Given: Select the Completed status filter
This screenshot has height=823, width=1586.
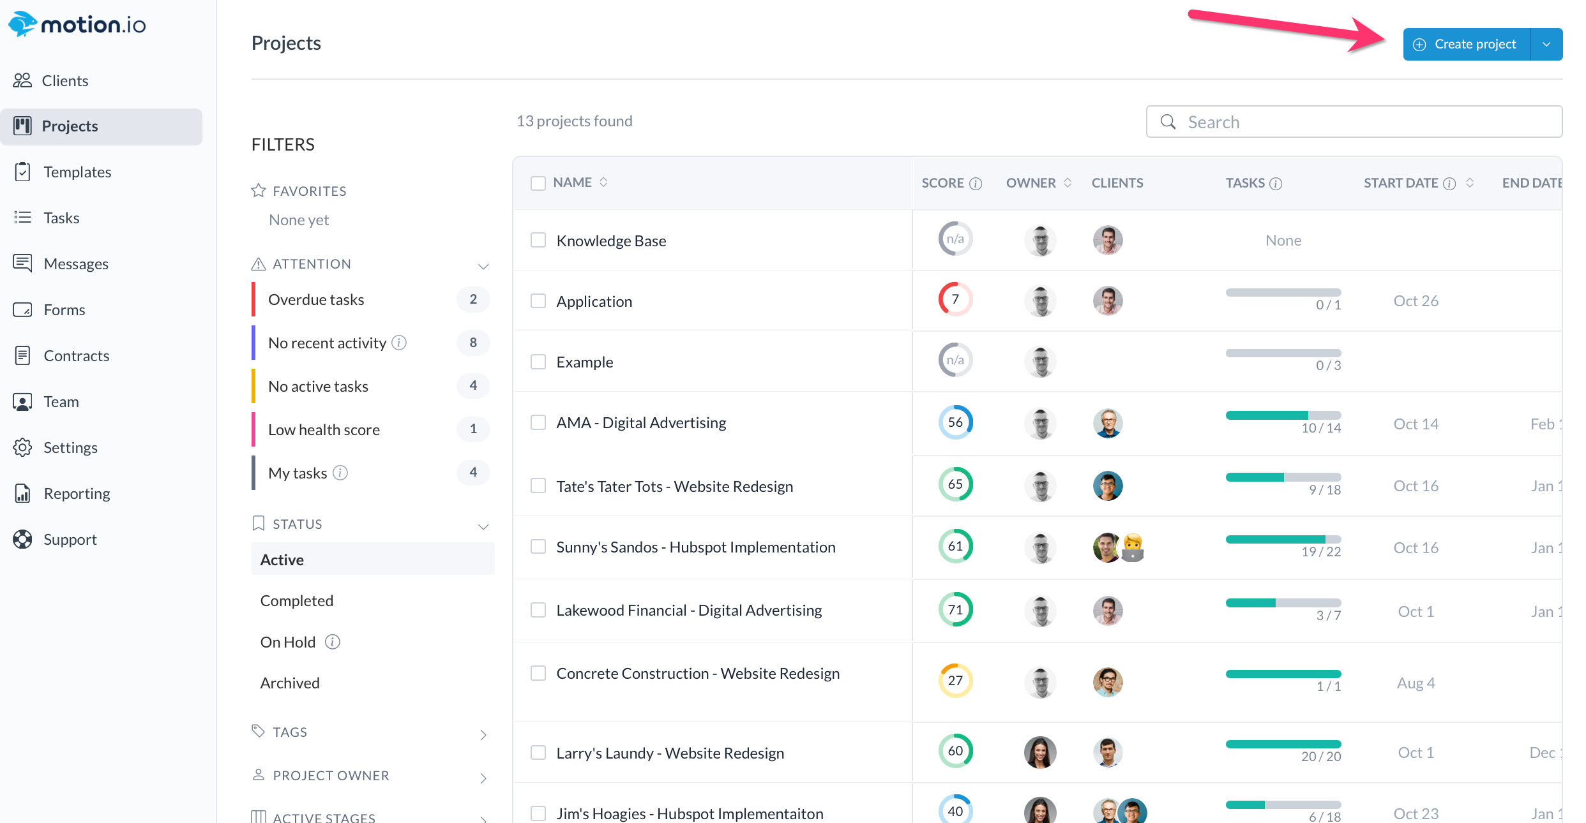Looking at the screenshot, I should tap(297, 600).
